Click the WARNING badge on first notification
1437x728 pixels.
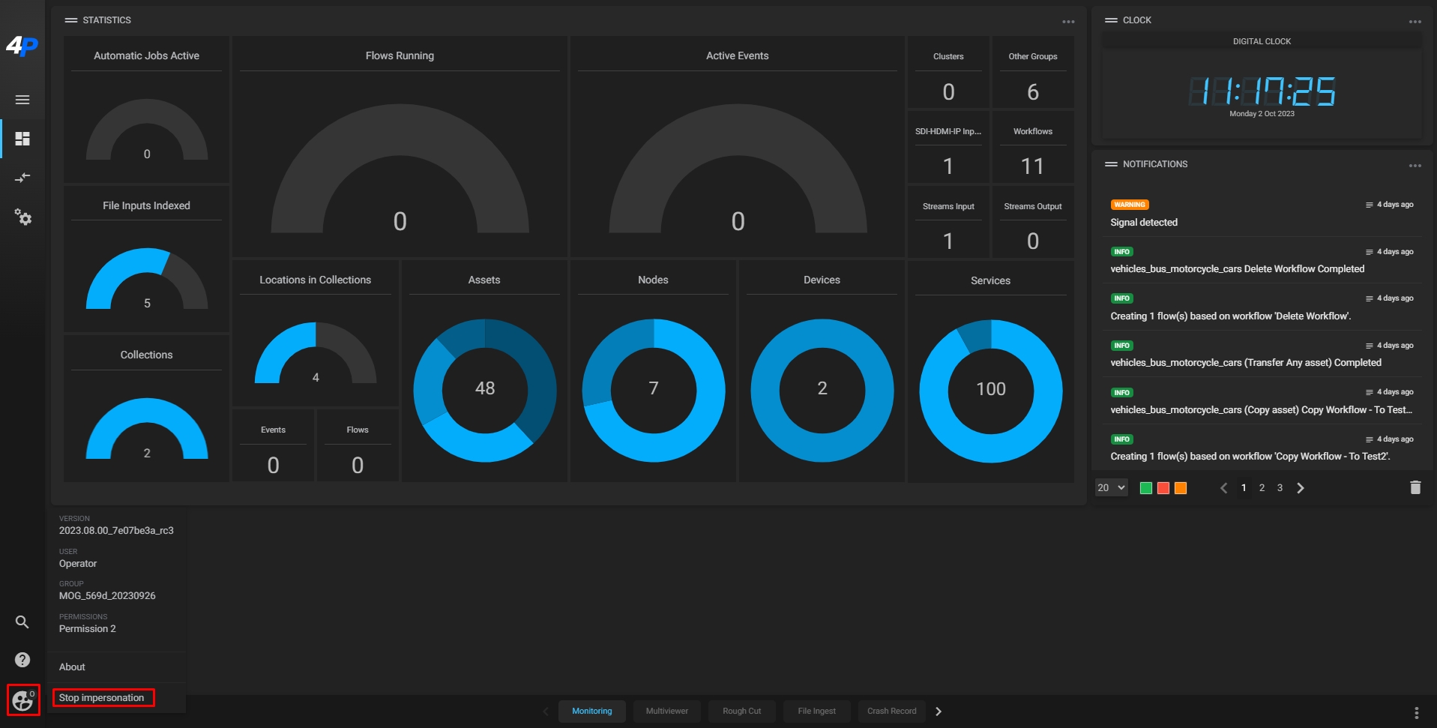[1130, 205]
